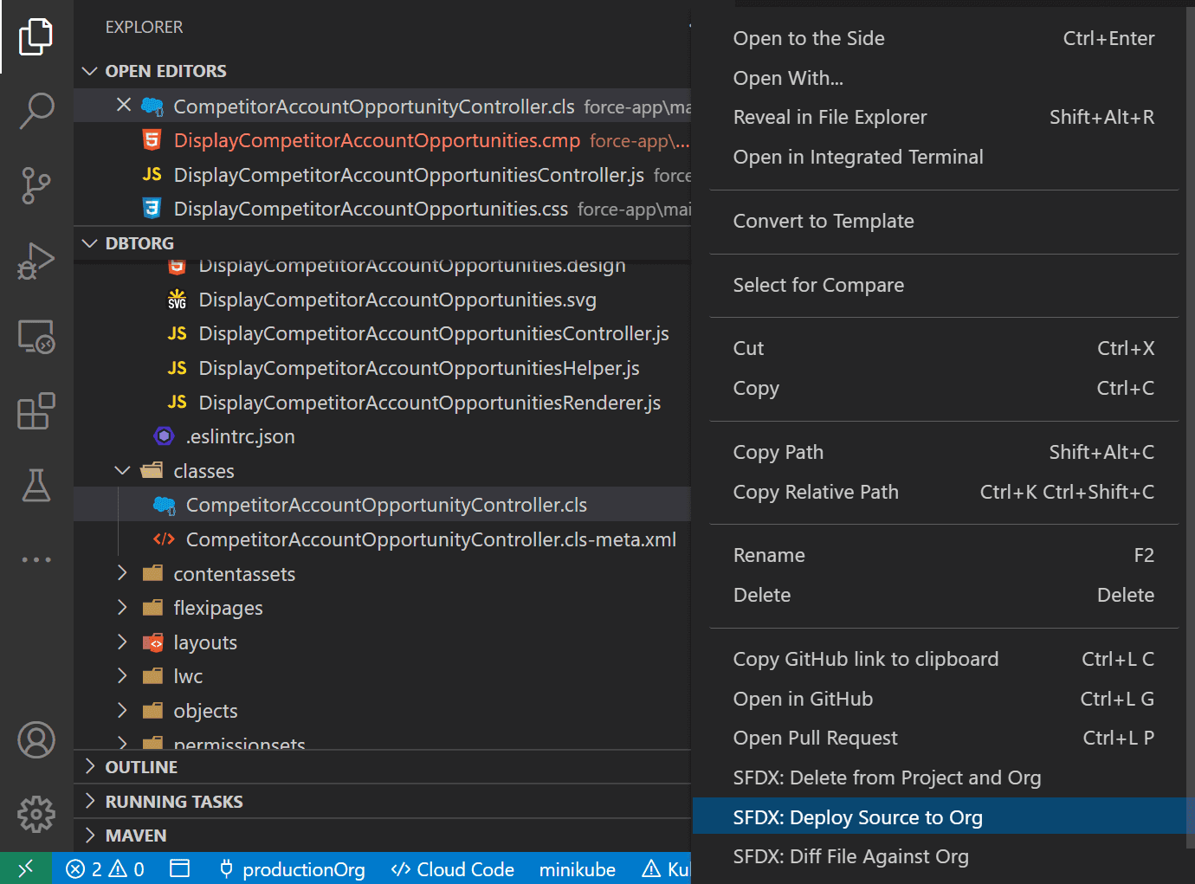Click the plug icon for productionOrg

tap(226, 868)
